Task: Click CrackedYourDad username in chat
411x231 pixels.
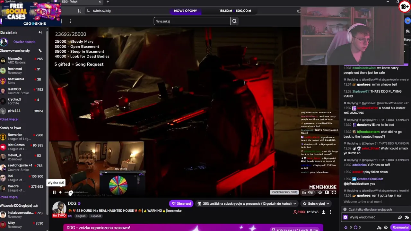Action: point(370,179)
